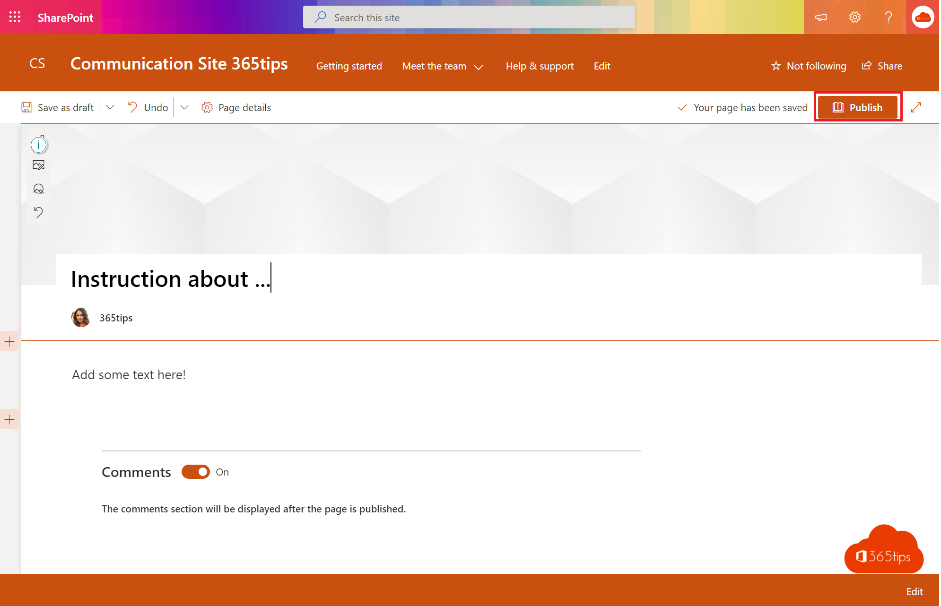
Task: Expand the Undo dropdown options
Action: (x=184, y=107)
